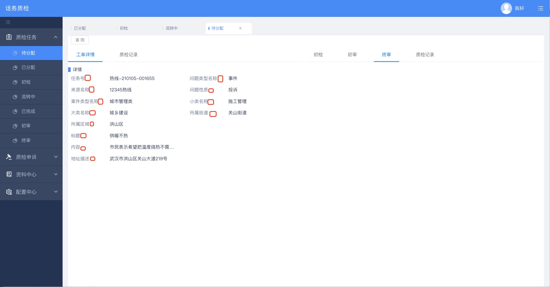550x287 pixels.
Task: Click the street value 关山街道
Action: pyautogui.click(x=237, y=113)
